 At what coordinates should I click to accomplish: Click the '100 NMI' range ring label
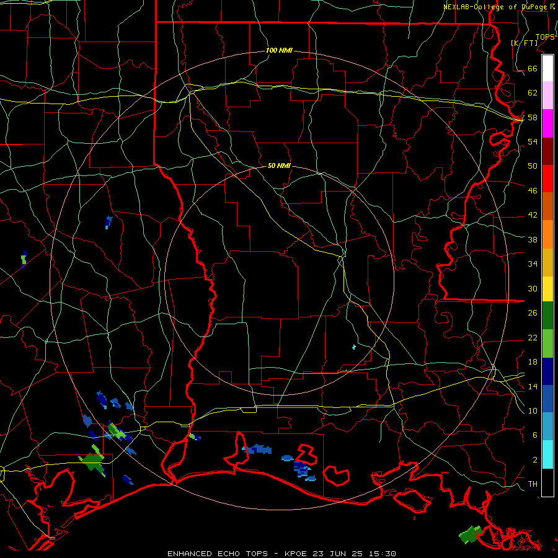coord(279,50)
